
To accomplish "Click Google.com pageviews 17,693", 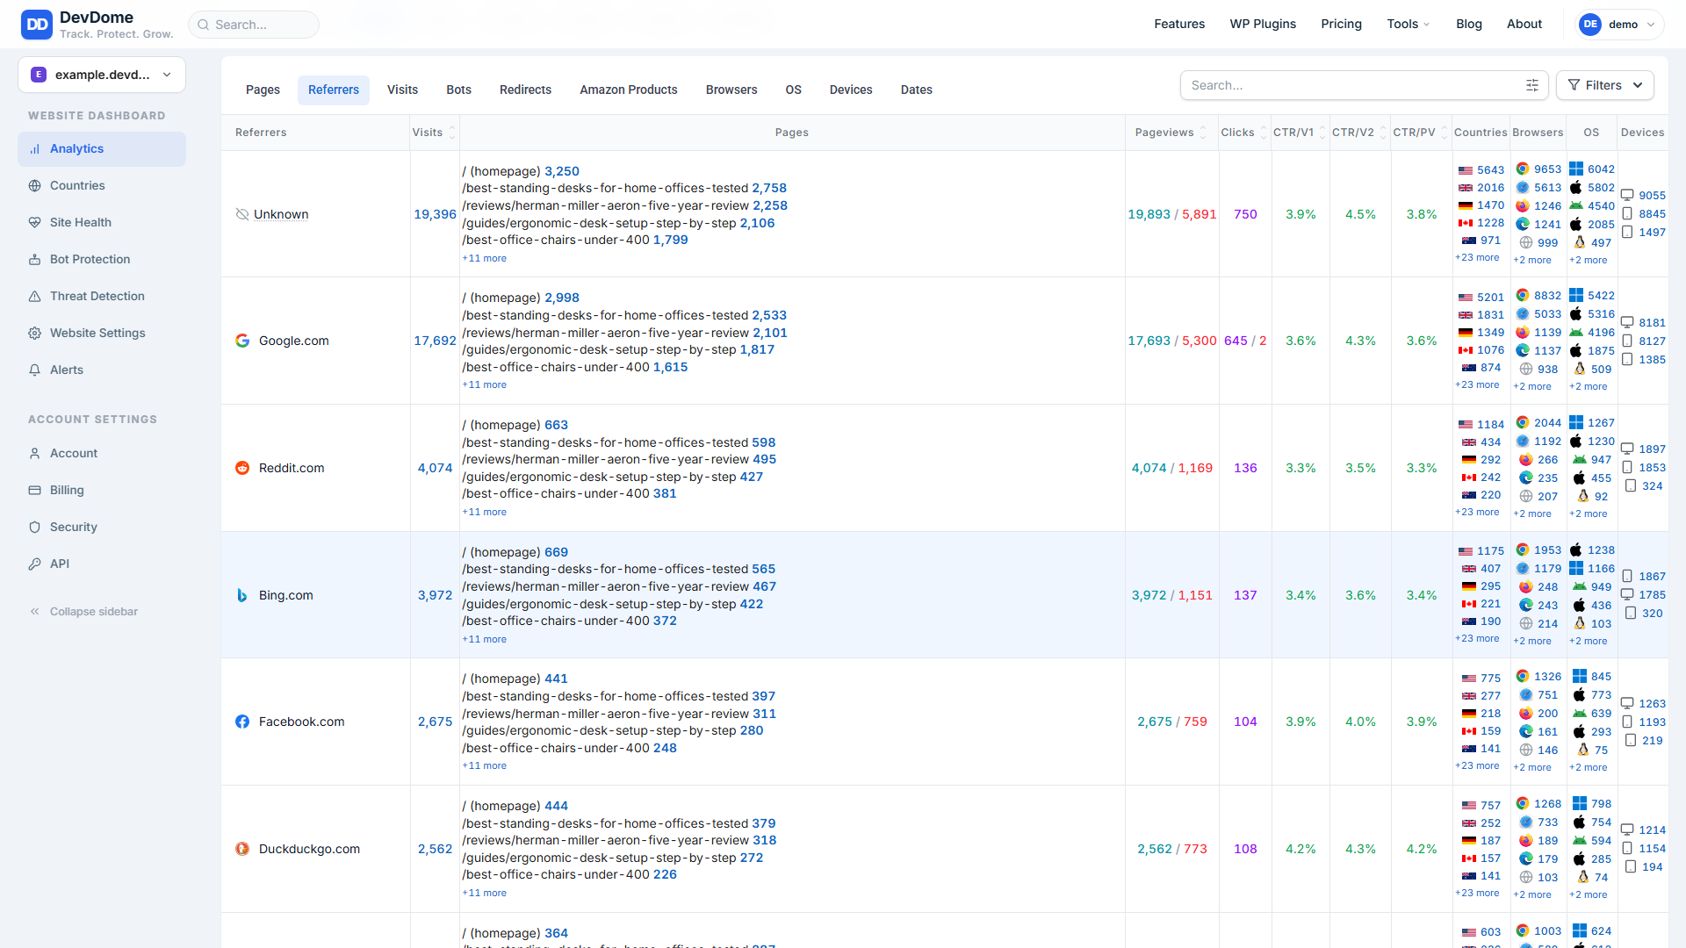I will (1149, 341).
